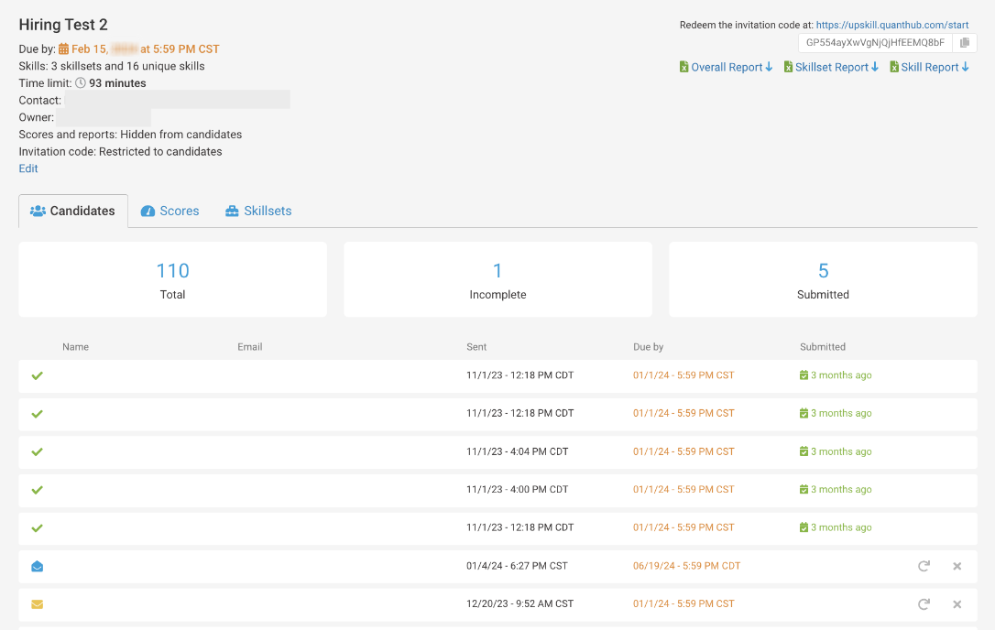This screenshot has width=995, height=630.
Task: Click the opened-envelope status icon on 01/4/24 row
Action: coord(38,566)
